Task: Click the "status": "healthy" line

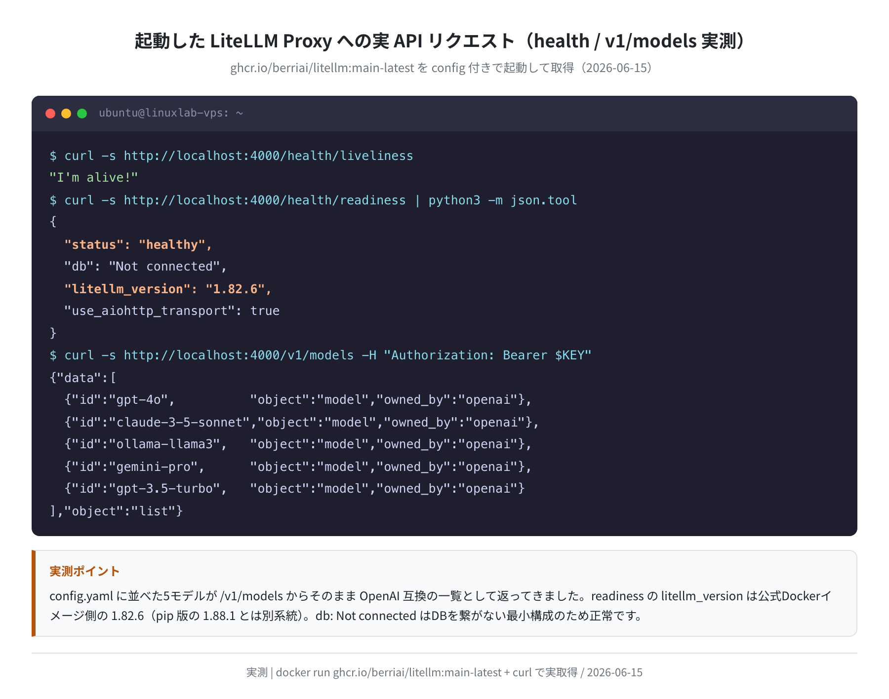Action: click(138, 245)
